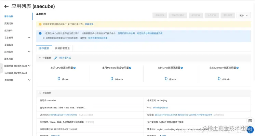
Task: Click the greyed-out button left of 更多
Action: (x=228, y=15)
